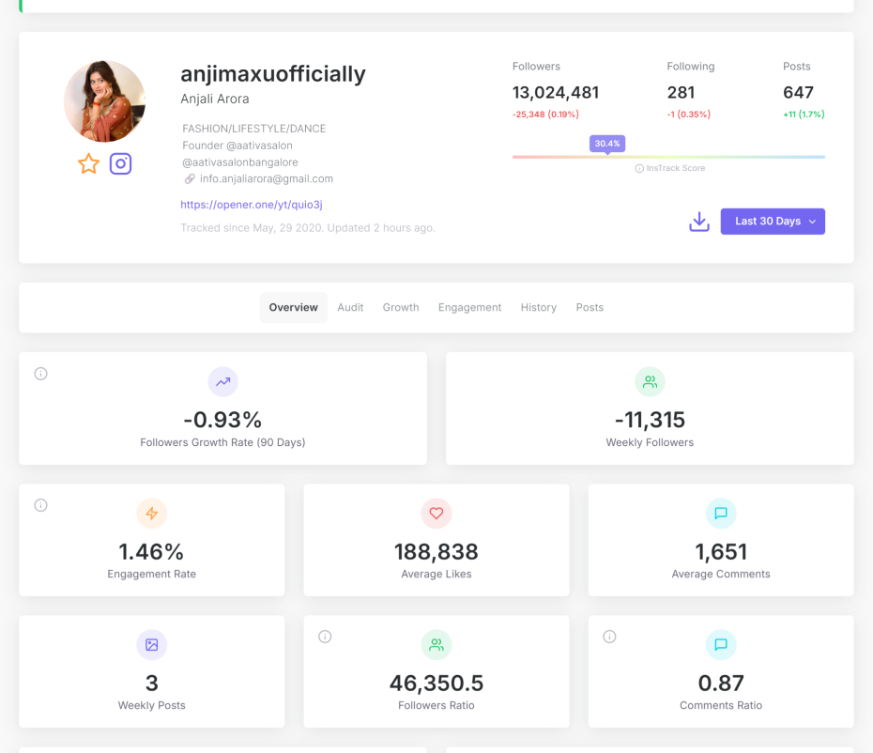Click the growth trend arrow icon
The image size is (873, 753).
pos(222,382)
